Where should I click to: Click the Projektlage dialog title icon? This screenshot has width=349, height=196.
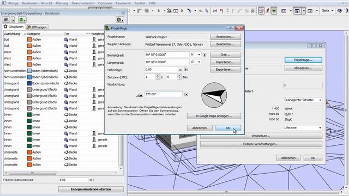pos(108,28)
